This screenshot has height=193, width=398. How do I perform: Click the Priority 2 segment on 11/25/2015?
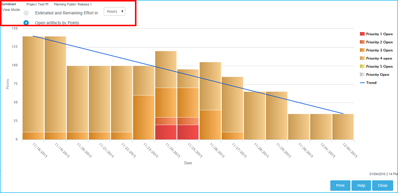[188, 121]
